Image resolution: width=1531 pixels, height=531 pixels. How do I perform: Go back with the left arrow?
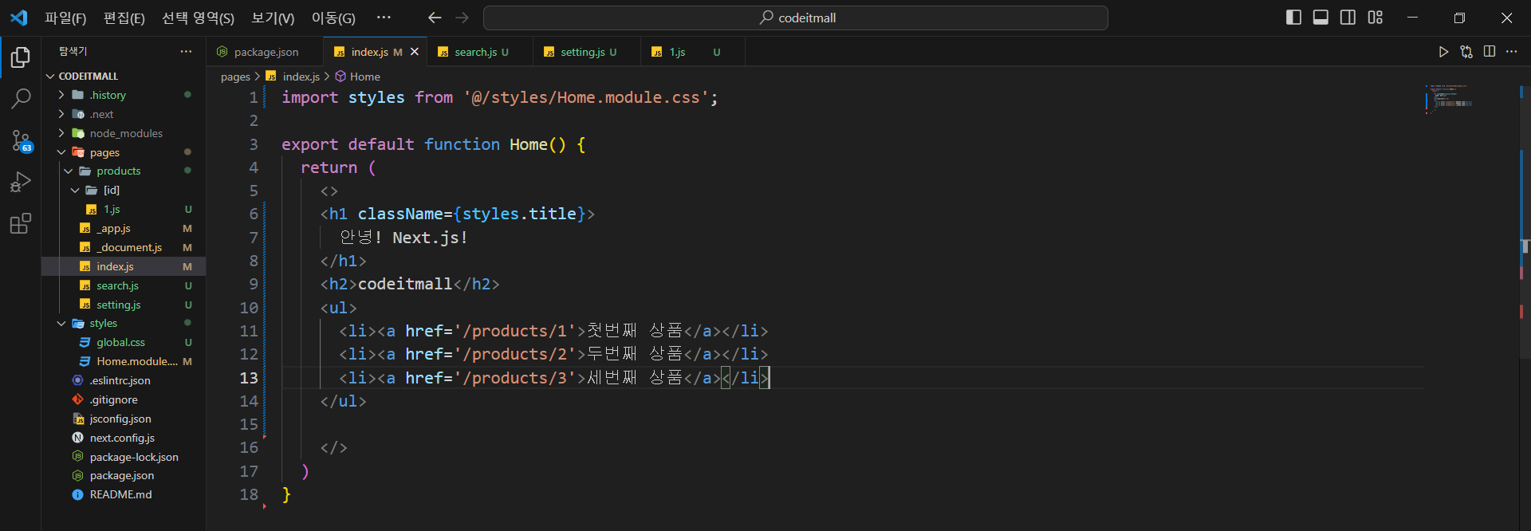[435, 18]
